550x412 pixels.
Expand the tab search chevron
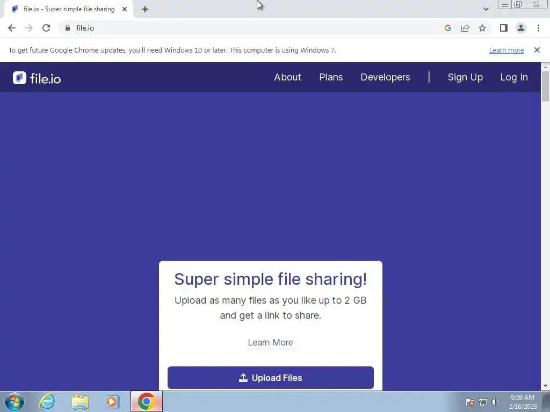486,9
